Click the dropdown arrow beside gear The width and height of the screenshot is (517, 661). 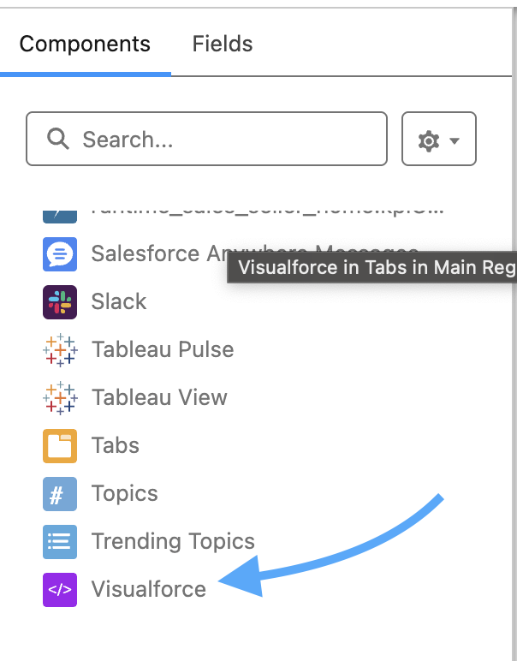(x=455, y=140)
